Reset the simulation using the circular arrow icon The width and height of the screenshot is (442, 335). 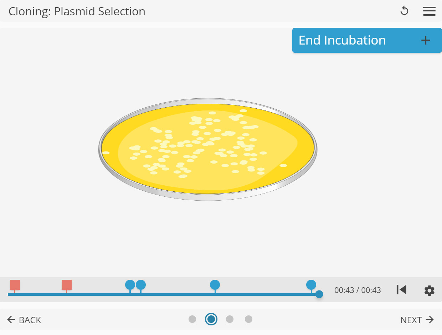[x=404, y=11]
